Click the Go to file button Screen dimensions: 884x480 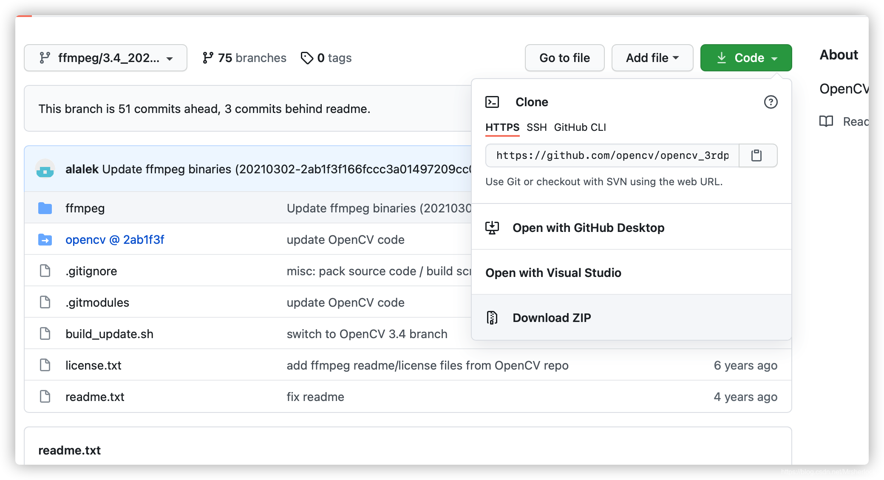564,58
